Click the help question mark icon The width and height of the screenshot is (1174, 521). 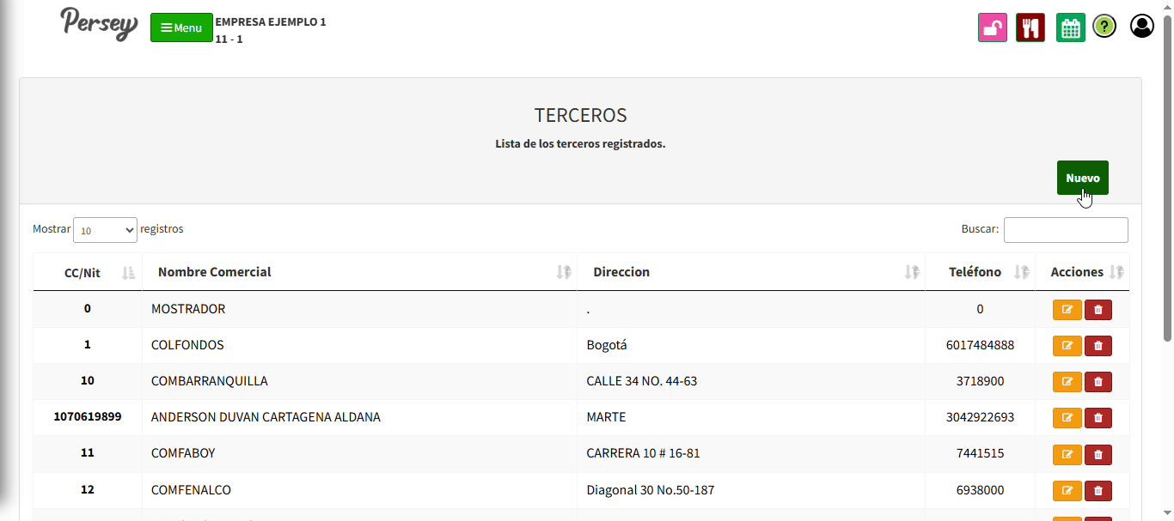click(1104, 27)
